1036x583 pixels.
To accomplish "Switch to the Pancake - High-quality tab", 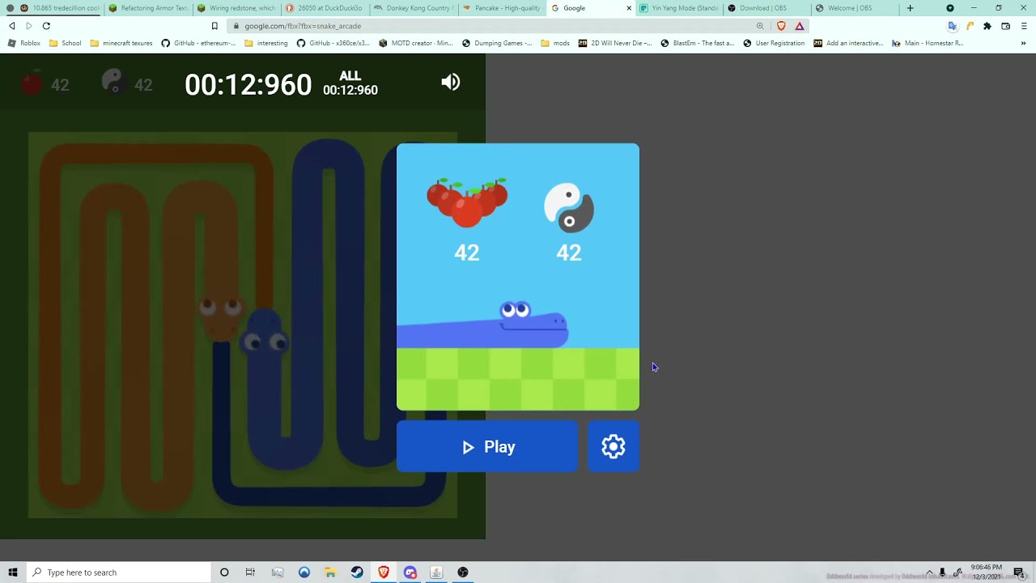I will pos(501,8).
